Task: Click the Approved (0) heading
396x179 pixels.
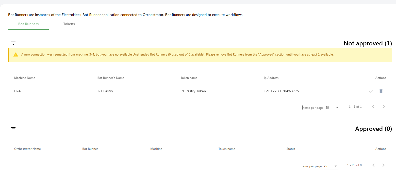Action: [x=374, y=129]
